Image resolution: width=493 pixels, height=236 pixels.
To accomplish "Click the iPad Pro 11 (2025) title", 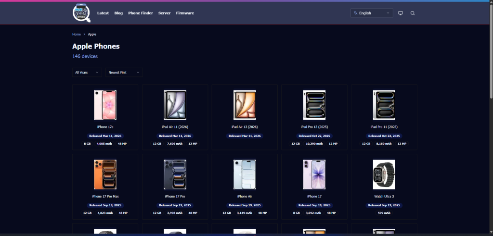I will pos(384,127).
